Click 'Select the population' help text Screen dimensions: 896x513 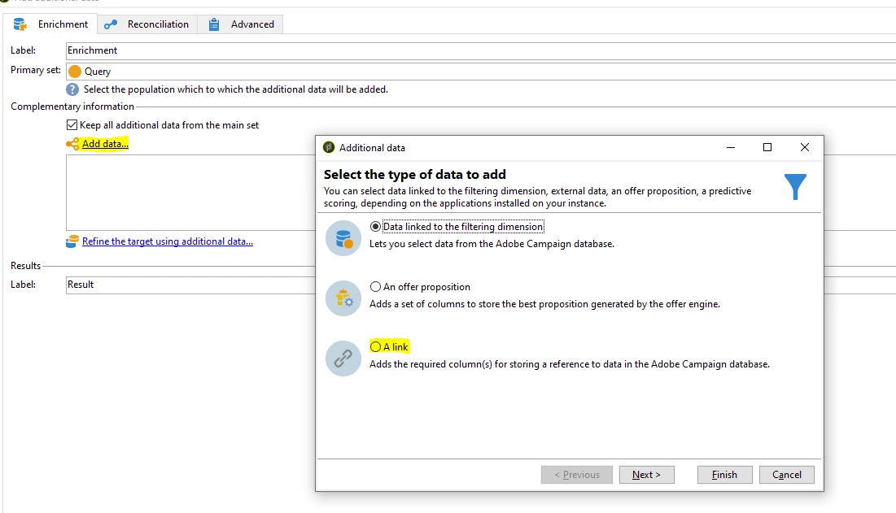pos(236,89)
